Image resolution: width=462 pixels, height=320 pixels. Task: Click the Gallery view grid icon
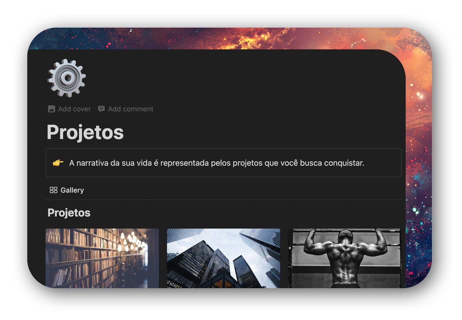tap(54, 190)
